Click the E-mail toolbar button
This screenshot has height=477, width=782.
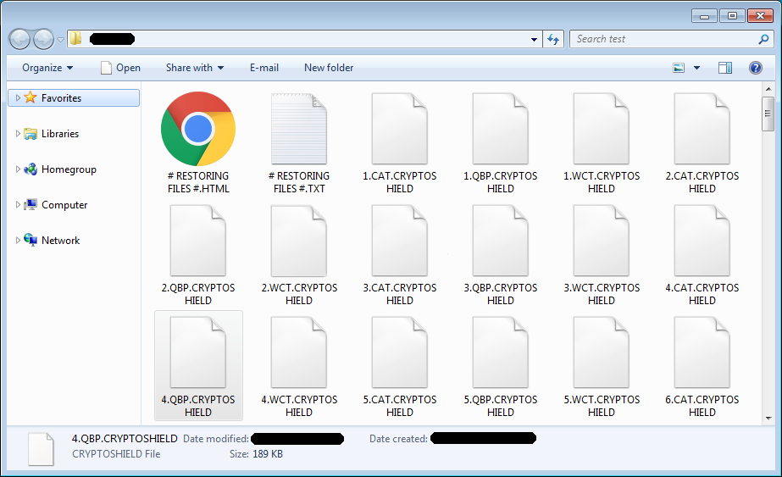pyautogui.click(x=264, y=68)
